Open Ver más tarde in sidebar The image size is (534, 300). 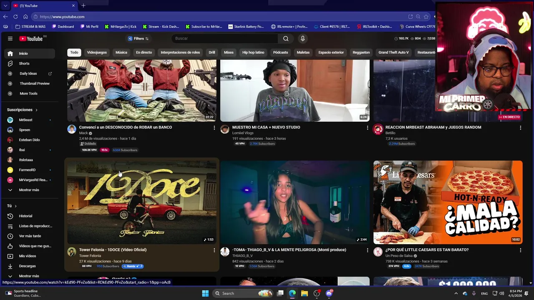click(29, 236)
